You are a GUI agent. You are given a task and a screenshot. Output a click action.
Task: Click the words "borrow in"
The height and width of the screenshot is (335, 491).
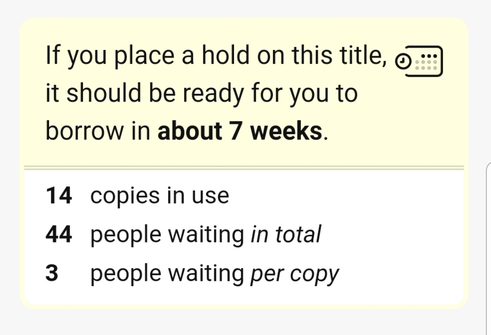[98, 132]
